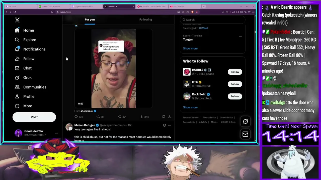This screenshot has height=180, width=321.
Task: Close the Home / X tab
Action: (133, 6)
